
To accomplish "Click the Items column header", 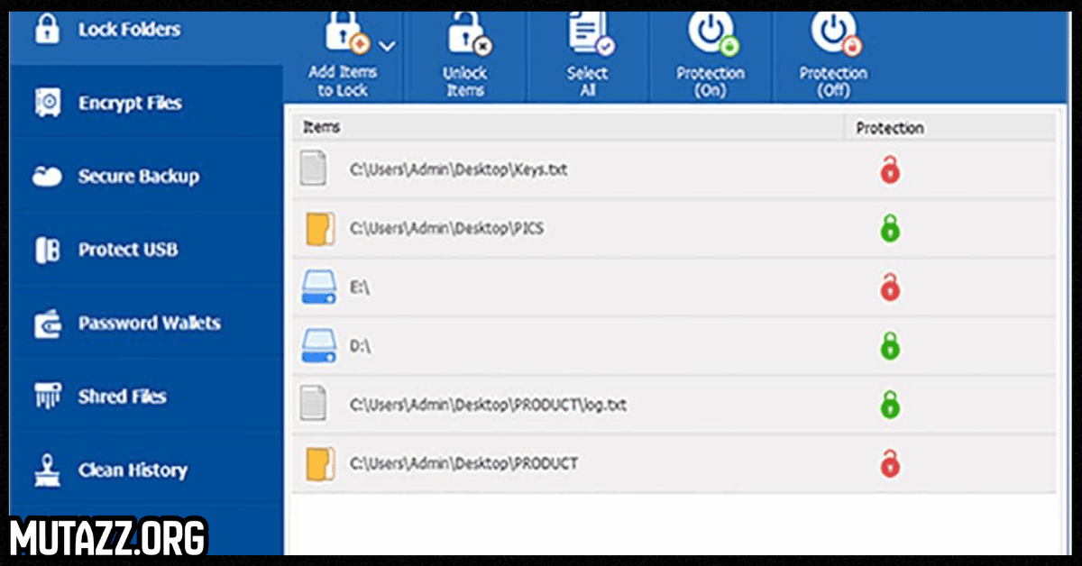I will (x=322, y=128).
